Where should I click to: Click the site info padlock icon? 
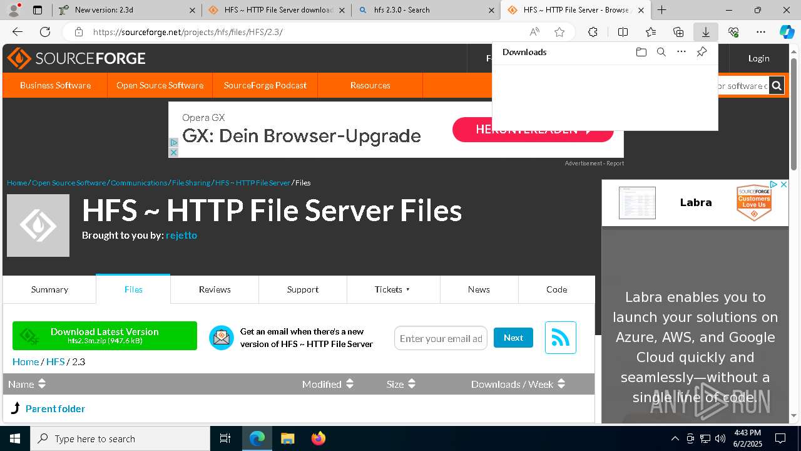[x=78, y=32]
